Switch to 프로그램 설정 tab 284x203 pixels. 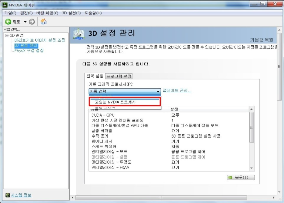click(119, 76)
